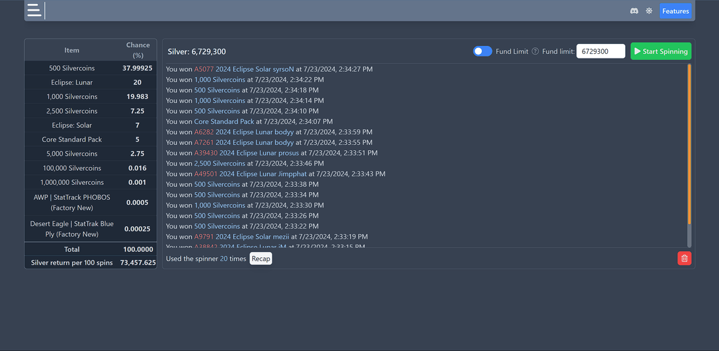Open the Core Standard Pack win link
719x351 pixels.
[x=224, y=122]
